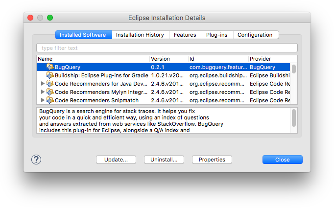Click the Code Recommenders for Java Dev icon
The height and width of the screenshot is (208, 334).
coord(50,84)
